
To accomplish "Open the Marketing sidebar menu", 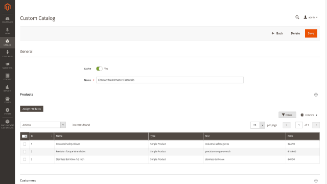I will coord(7,65).
